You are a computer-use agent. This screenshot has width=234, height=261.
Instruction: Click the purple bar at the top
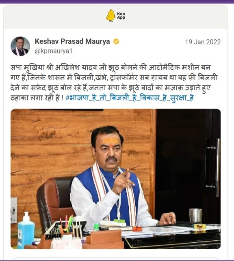coord(117,2)
